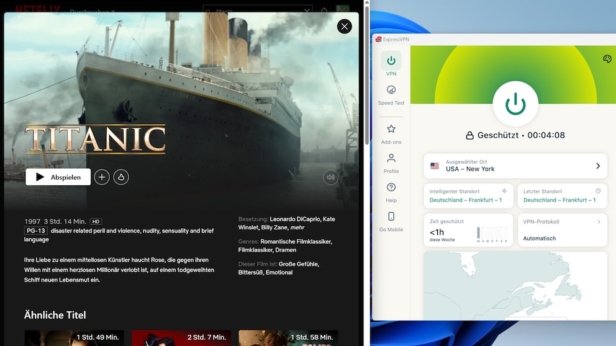Open the VPN-Protokoll settings card
The image size is (616, 346).
pos(562,230)
